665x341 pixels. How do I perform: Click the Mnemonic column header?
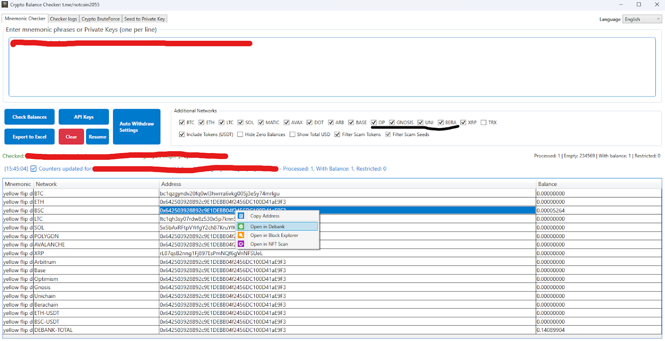18,184
